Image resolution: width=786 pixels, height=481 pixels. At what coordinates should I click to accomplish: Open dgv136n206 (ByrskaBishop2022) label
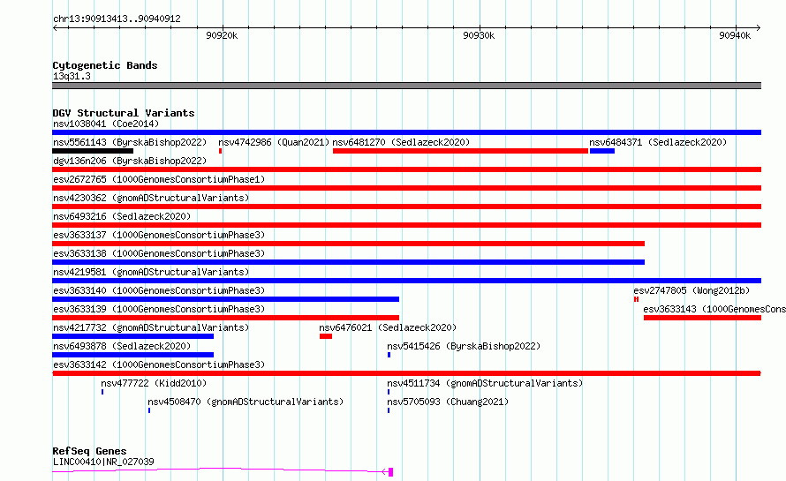pos(130,161)
